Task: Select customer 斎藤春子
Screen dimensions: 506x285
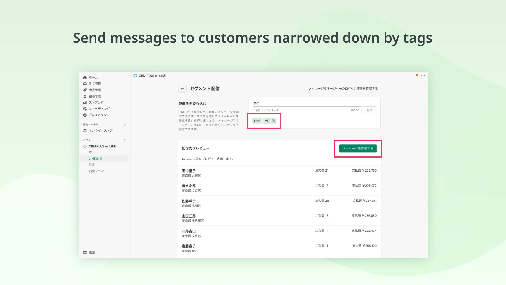Action: pyautogui.click(x=188, y=246)
